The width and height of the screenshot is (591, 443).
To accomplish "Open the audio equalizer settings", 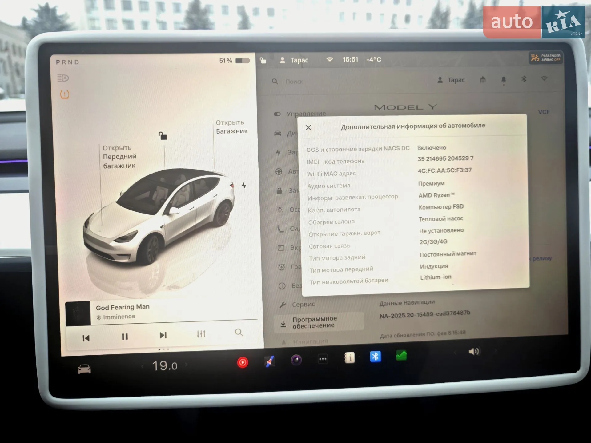I will coord(201,334).
